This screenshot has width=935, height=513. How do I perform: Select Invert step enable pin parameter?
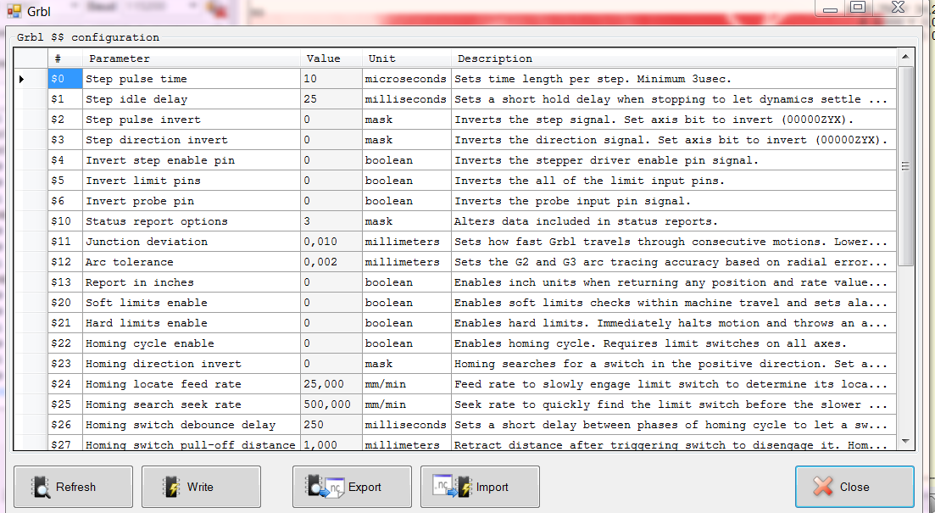(x=192, y=160)
